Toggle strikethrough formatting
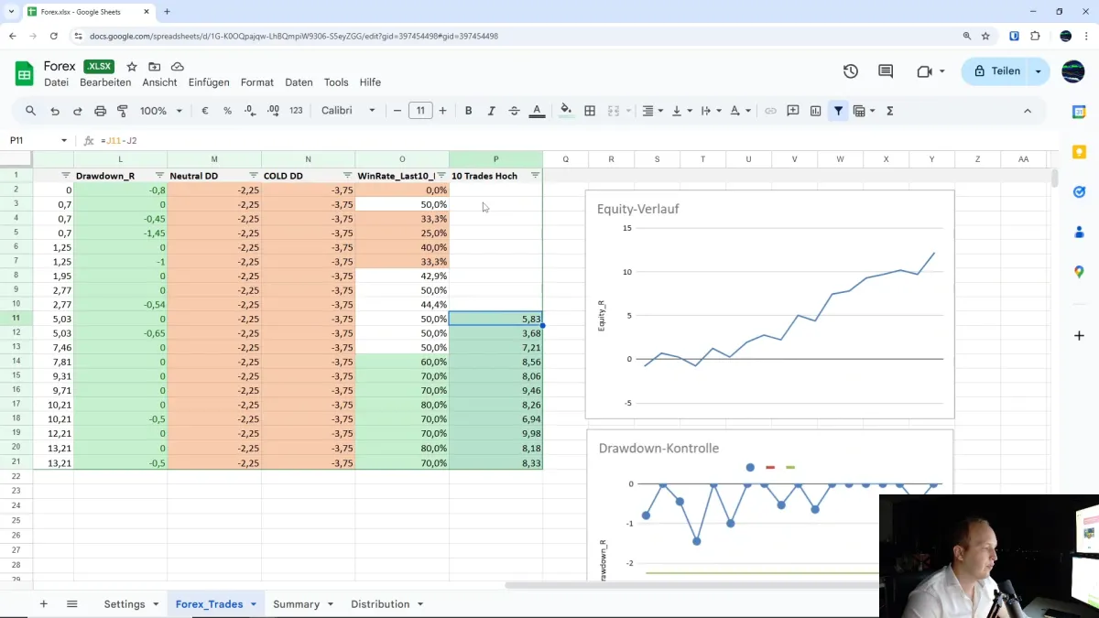Screen dimensions: 1099x618 tap(513, 110)
